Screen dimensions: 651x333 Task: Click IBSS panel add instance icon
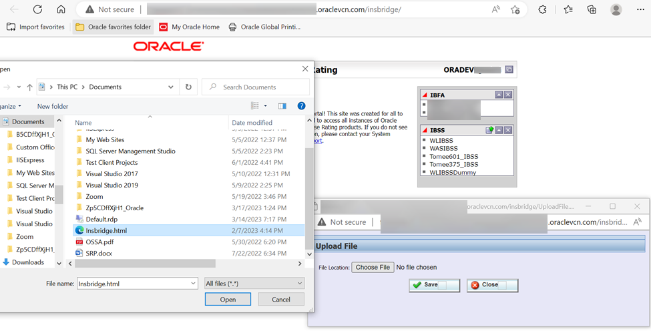[490, 130]
